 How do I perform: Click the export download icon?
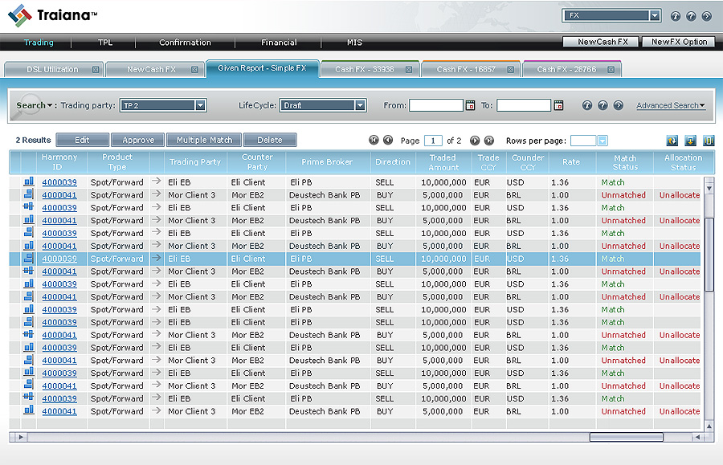pos(690,141)
